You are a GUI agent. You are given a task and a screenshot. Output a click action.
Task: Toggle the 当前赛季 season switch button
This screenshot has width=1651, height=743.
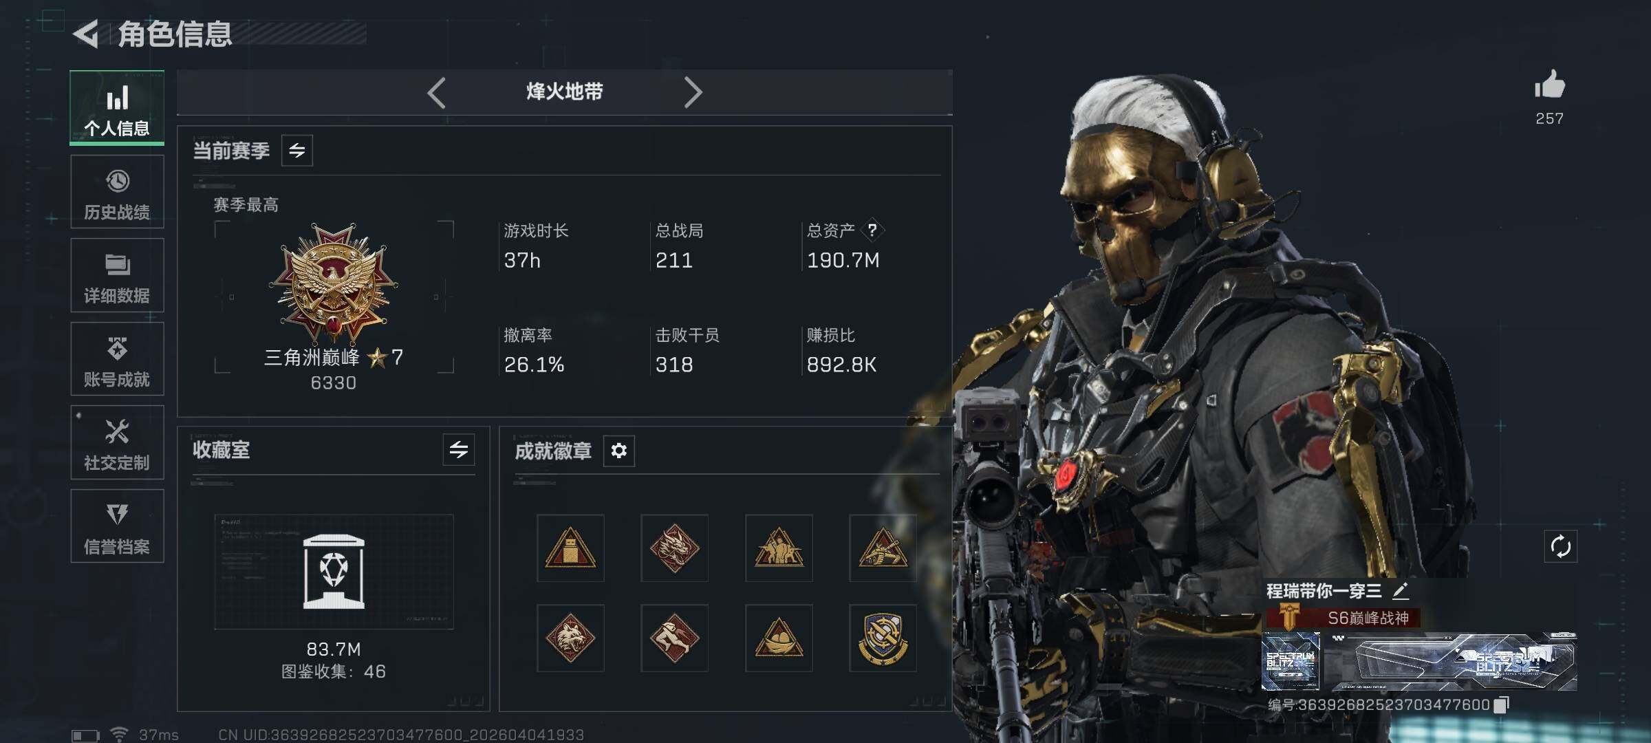pyautogui.click(x=297, y=151)
